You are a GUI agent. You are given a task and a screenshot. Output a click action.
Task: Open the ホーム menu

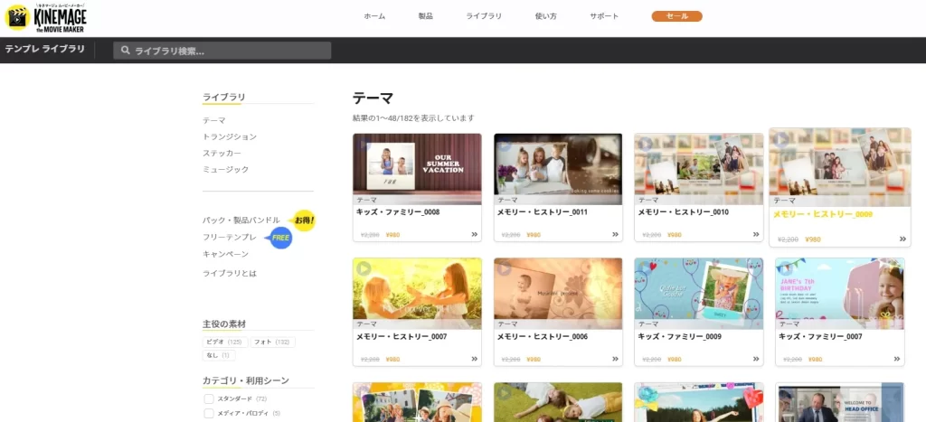374,16
